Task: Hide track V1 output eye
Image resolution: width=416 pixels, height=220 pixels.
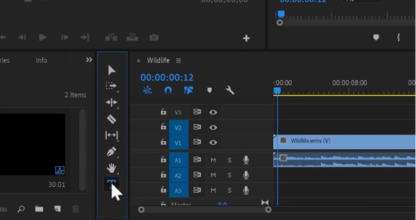Action: click(213, 142)
